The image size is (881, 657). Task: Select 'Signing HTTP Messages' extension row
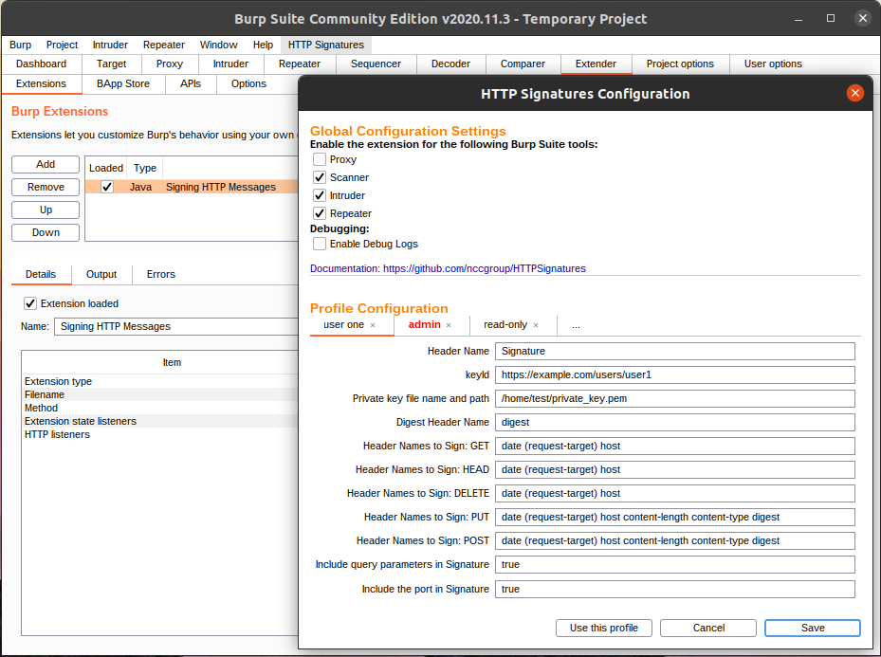pyautogui.click(x=192, y=187)
